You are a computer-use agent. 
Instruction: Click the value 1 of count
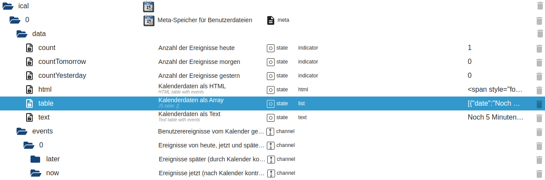click(x=470, y=48)
